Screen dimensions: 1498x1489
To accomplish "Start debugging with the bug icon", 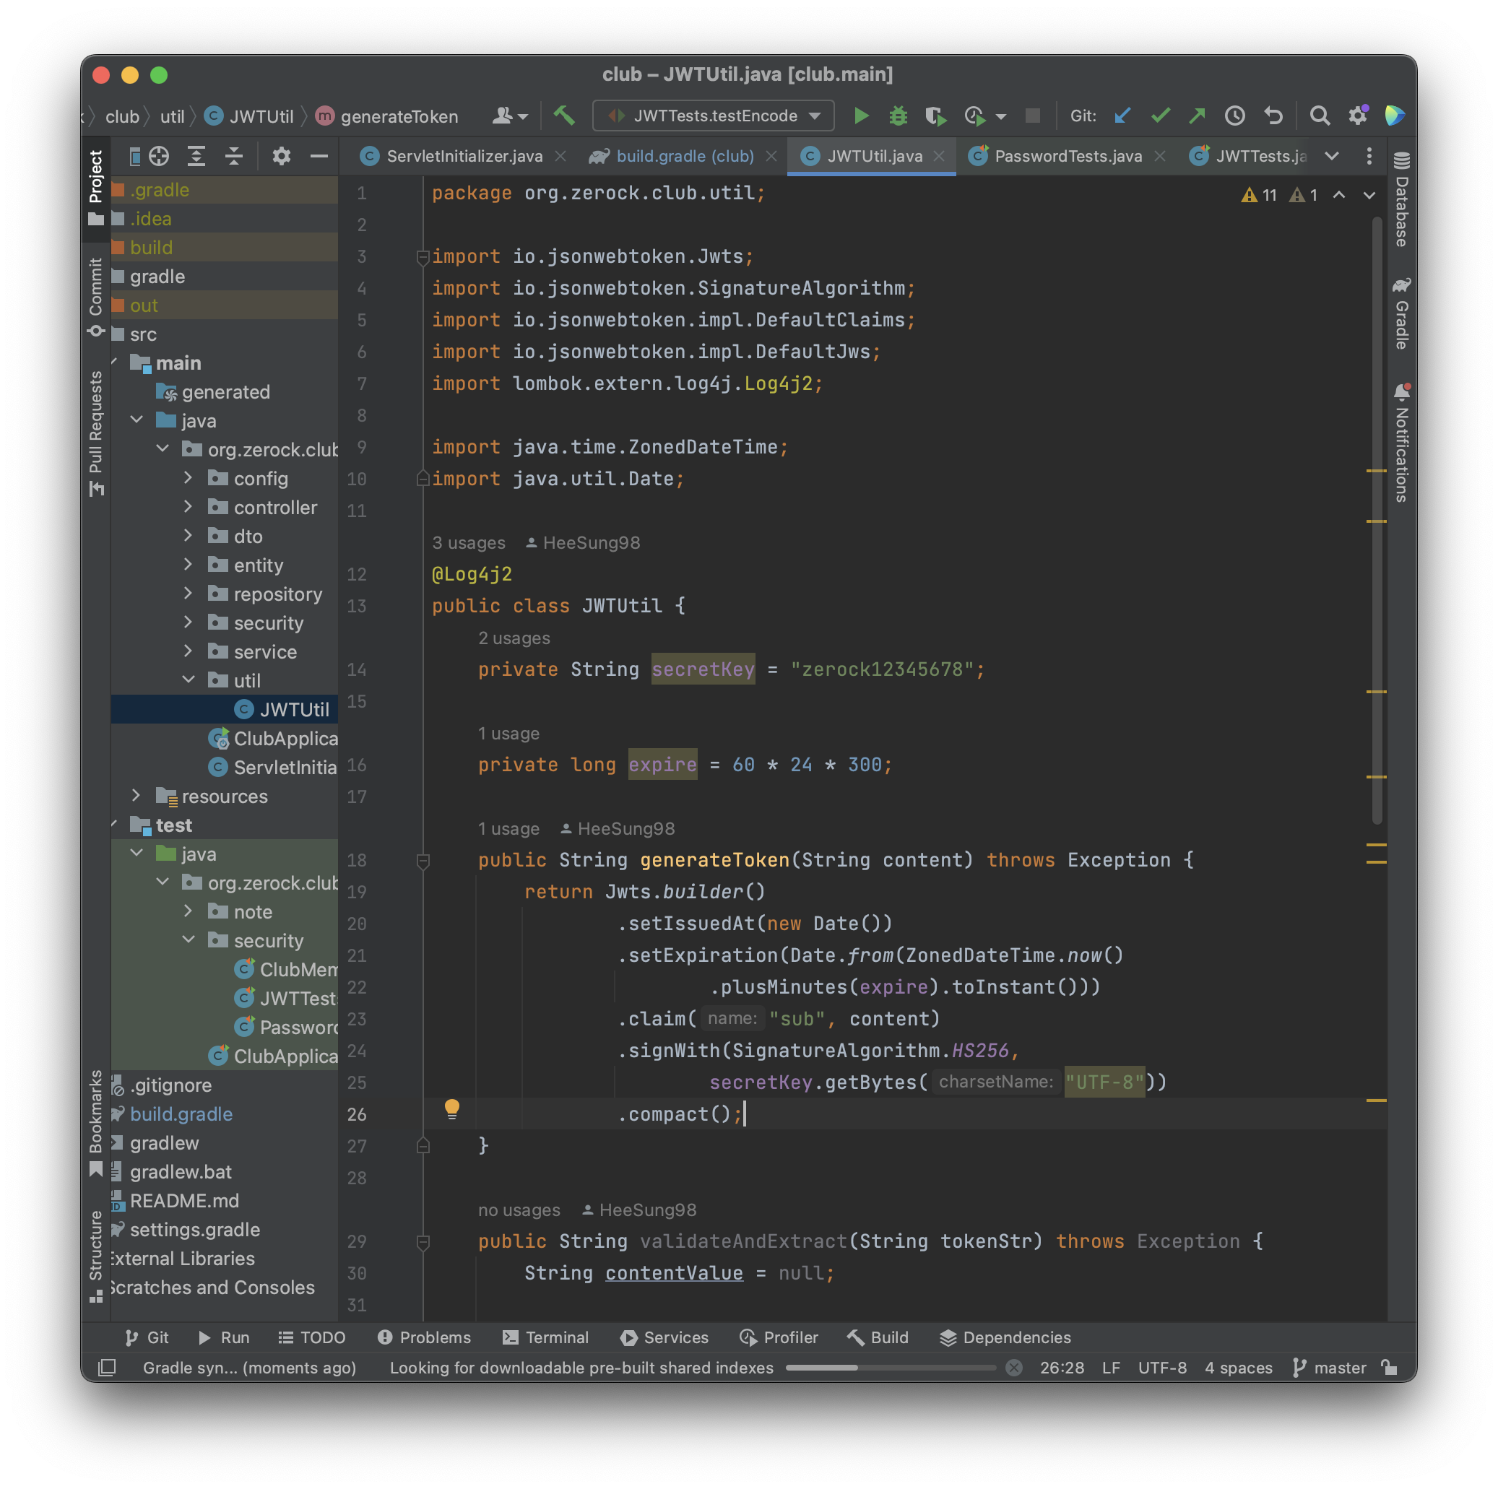I will (898, 116).
